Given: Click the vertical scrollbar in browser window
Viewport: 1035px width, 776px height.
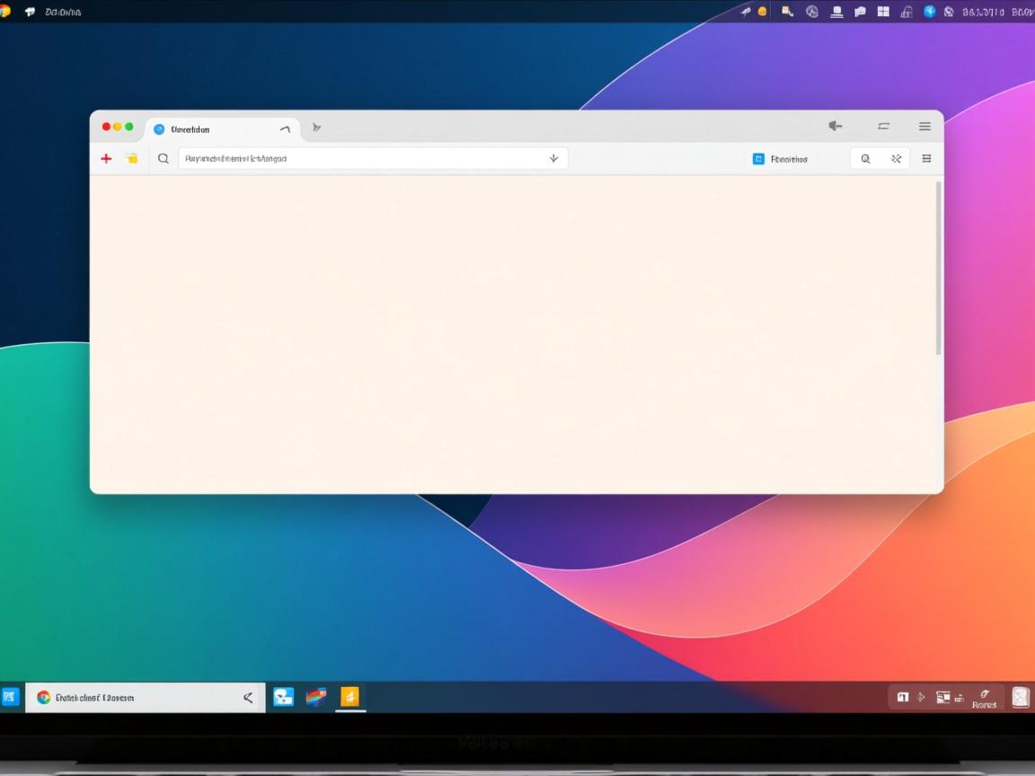Looking at the screenshot, I should (939, 268).
